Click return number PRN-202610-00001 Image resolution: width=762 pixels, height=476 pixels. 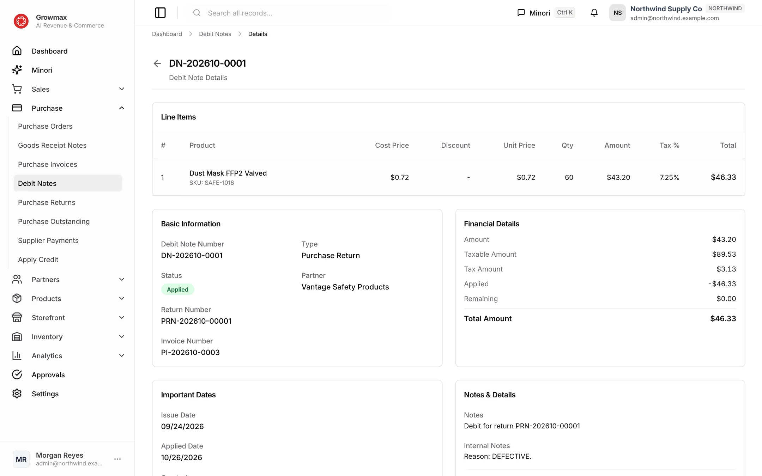[196, 321]
